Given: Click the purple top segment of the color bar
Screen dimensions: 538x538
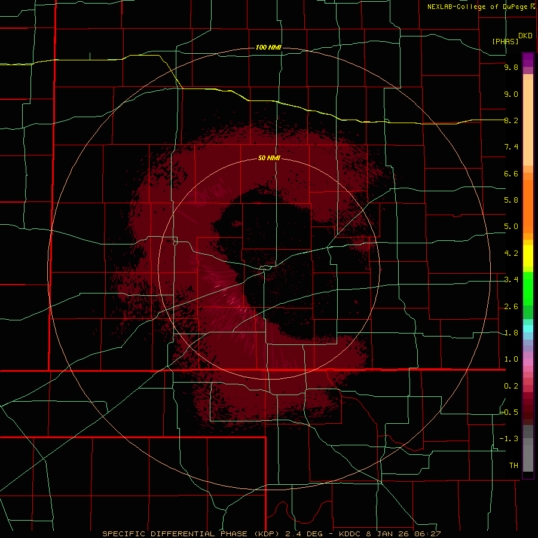Looking at the screenshot, I should [528, 60].
